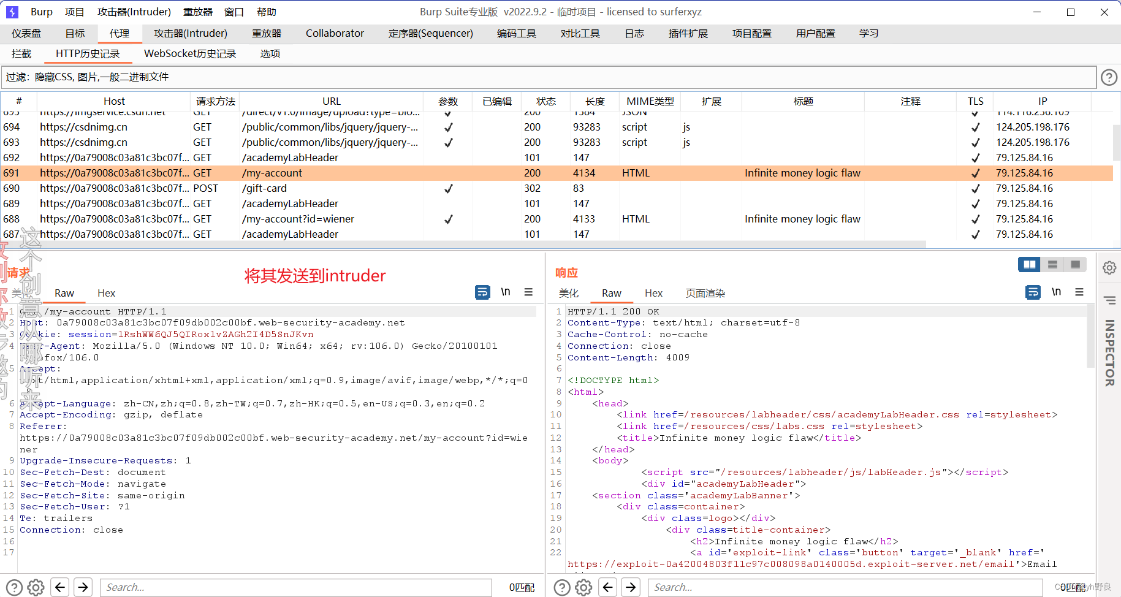
Task: Switch request view to Raw tab
Action: tap(64, 294)
